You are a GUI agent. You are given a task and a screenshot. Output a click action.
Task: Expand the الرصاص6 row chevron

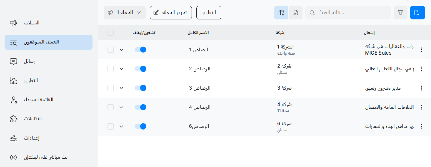tap(121, 126)
